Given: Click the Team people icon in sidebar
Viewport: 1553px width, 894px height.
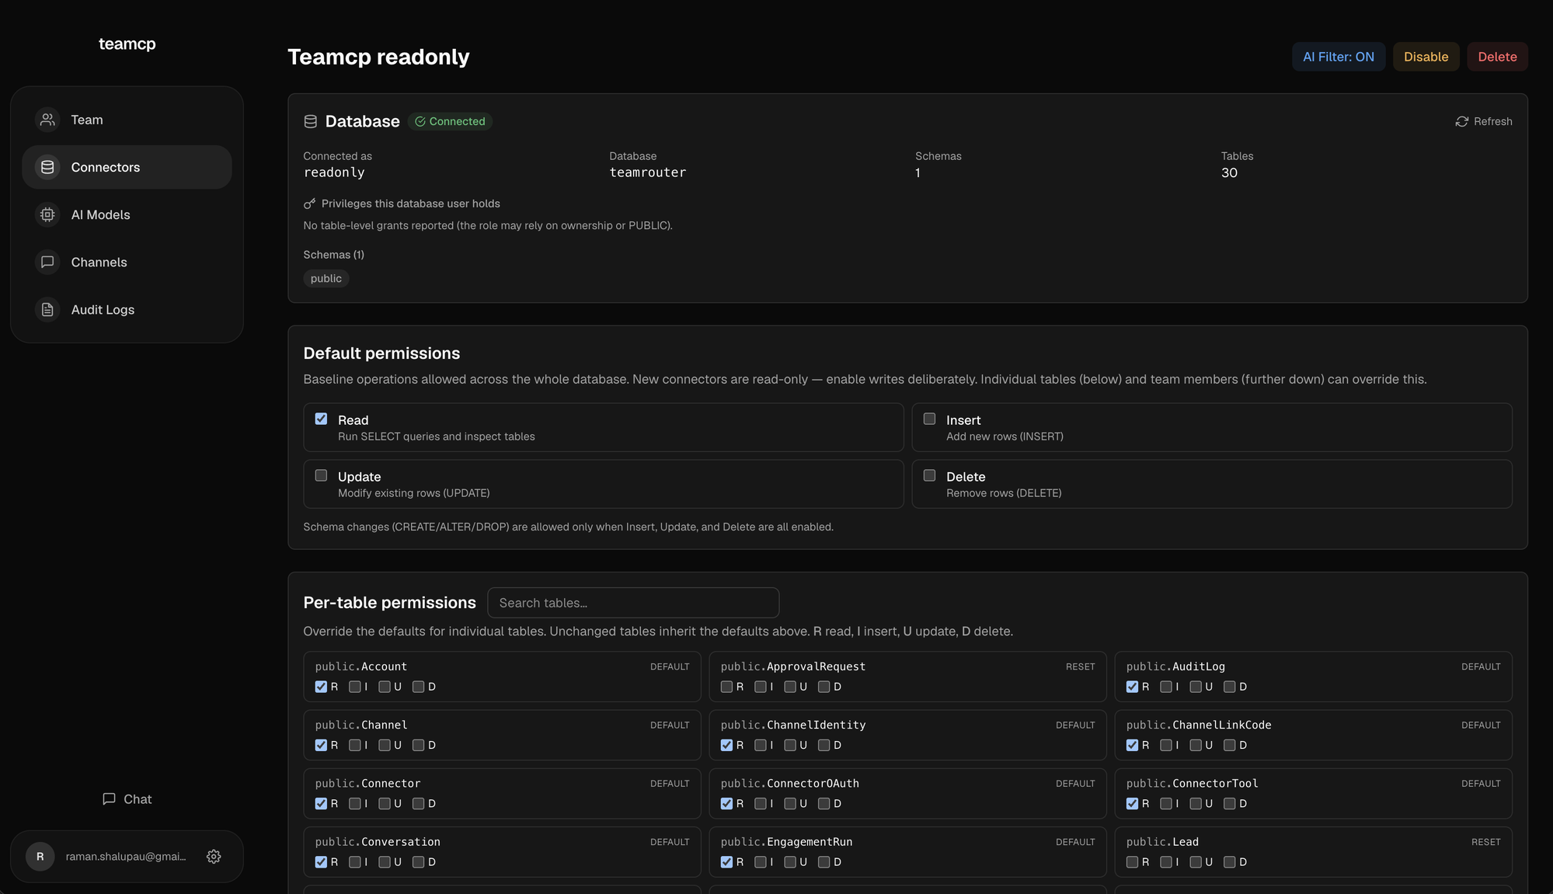Looking at the screenshot, I should point(47,120).
